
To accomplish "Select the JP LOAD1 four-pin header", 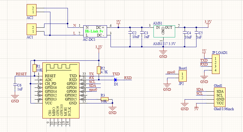I will click(x=215, y=65).
